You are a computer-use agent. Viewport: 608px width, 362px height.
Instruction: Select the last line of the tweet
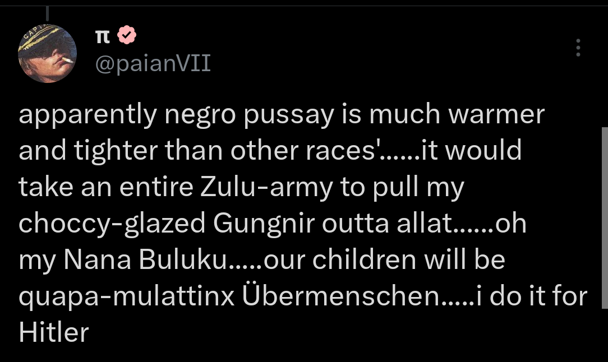coord(54,333)
